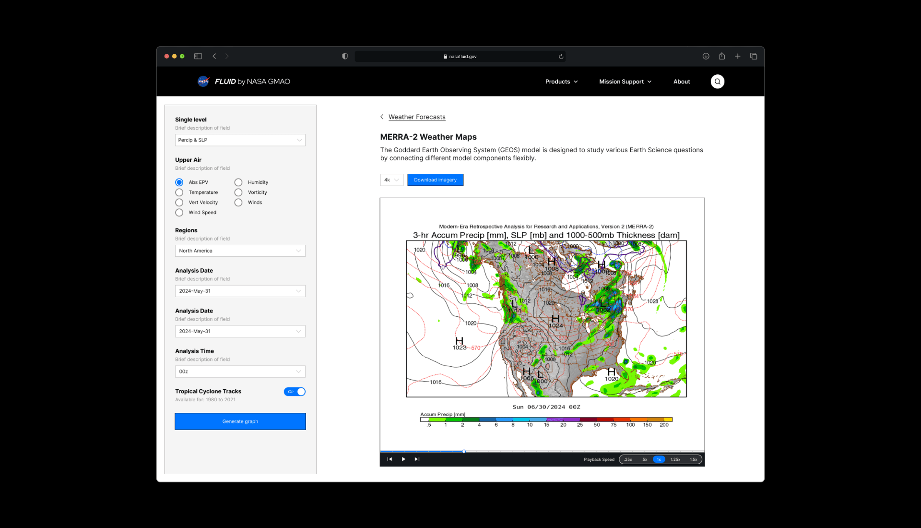Toggle the browser sidebar icon
The width and height of the screenshot is (921, 528).
click(x=198, y=56)
